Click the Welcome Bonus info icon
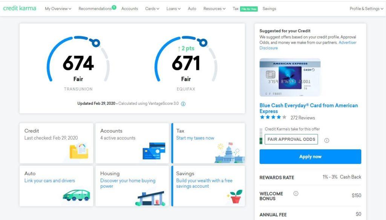This screenshot has width=386, height=220. [296, 193]
